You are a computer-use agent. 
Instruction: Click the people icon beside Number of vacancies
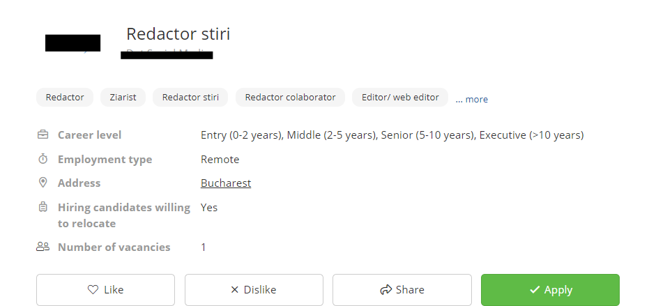(x=43, y=247)
